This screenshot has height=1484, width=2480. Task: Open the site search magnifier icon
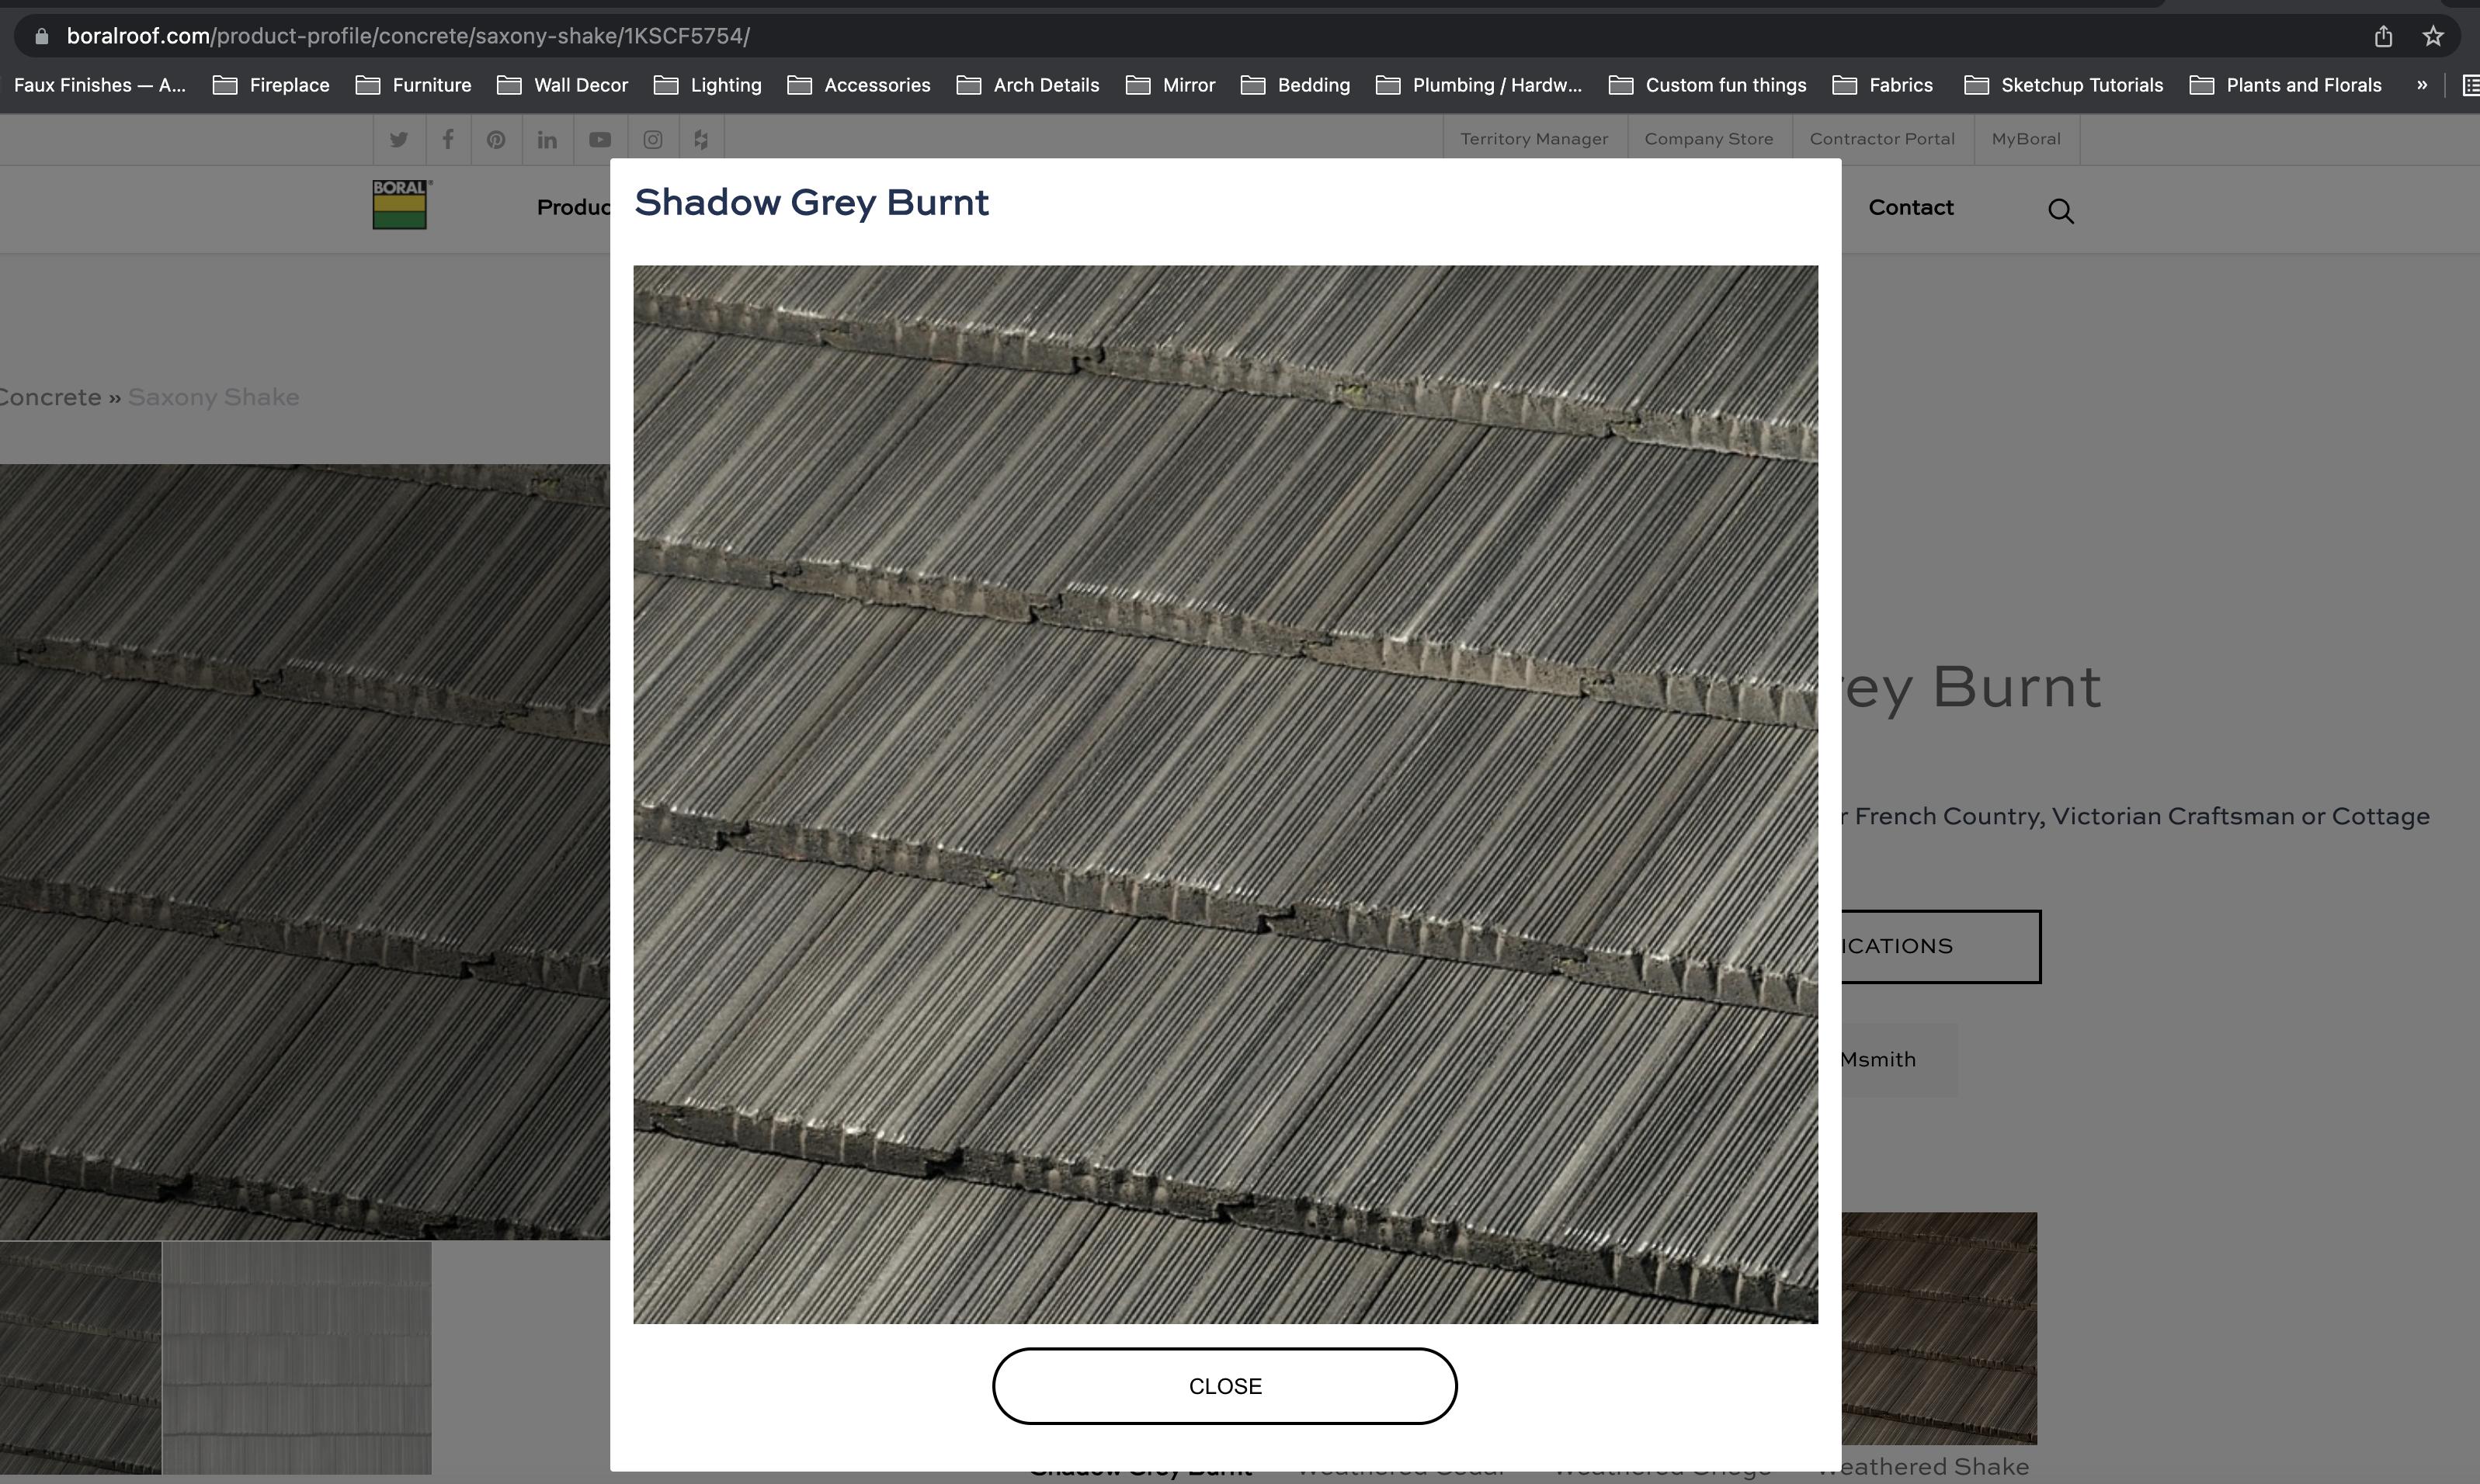point(2060,211)
